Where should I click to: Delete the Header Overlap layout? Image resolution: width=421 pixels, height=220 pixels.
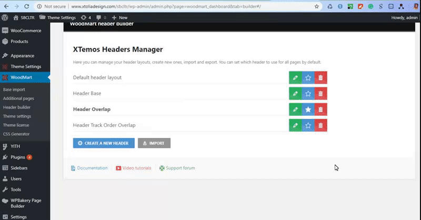pyautogui.click(x=320, y=109)
